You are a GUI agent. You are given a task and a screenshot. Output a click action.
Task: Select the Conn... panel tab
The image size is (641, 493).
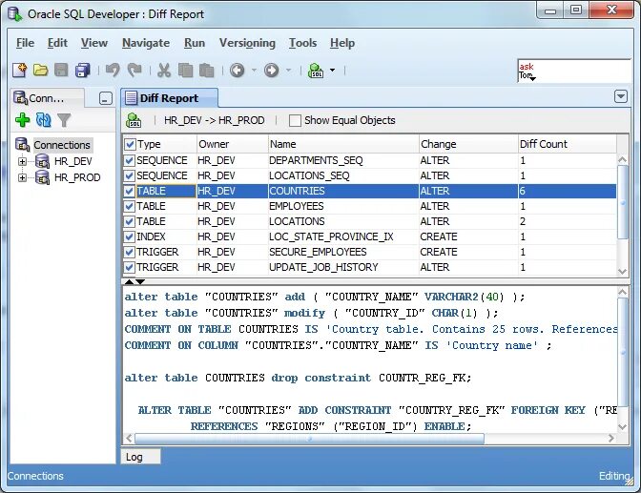tap(47, 98)
